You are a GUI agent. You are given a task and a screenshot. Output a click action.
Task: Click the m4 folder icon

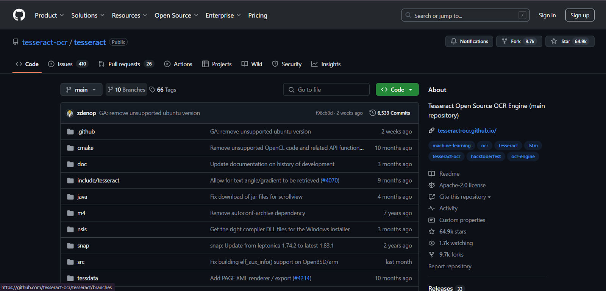click(70, 213)
